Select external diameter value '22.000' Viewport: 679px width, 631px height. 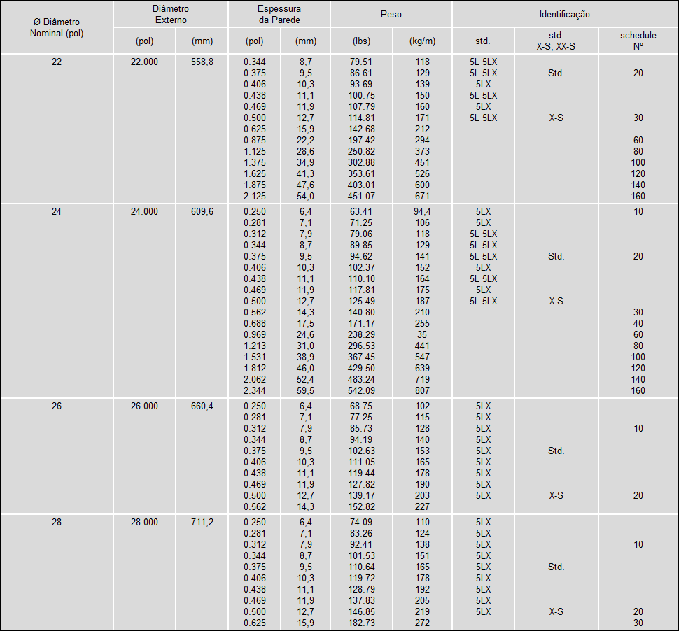144,62
